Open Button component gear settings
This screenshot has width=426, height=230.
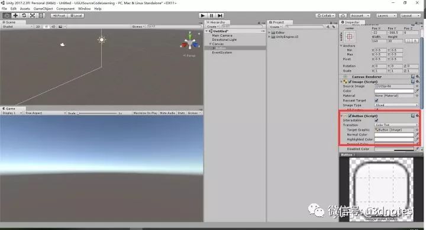coord(417,116)
